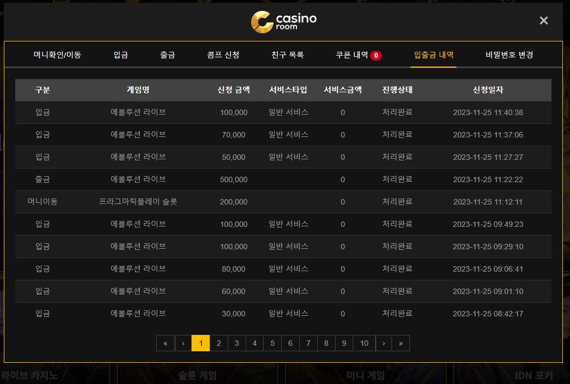Click the 출금 type cell
Screen dimensions: 570x384
43,179
